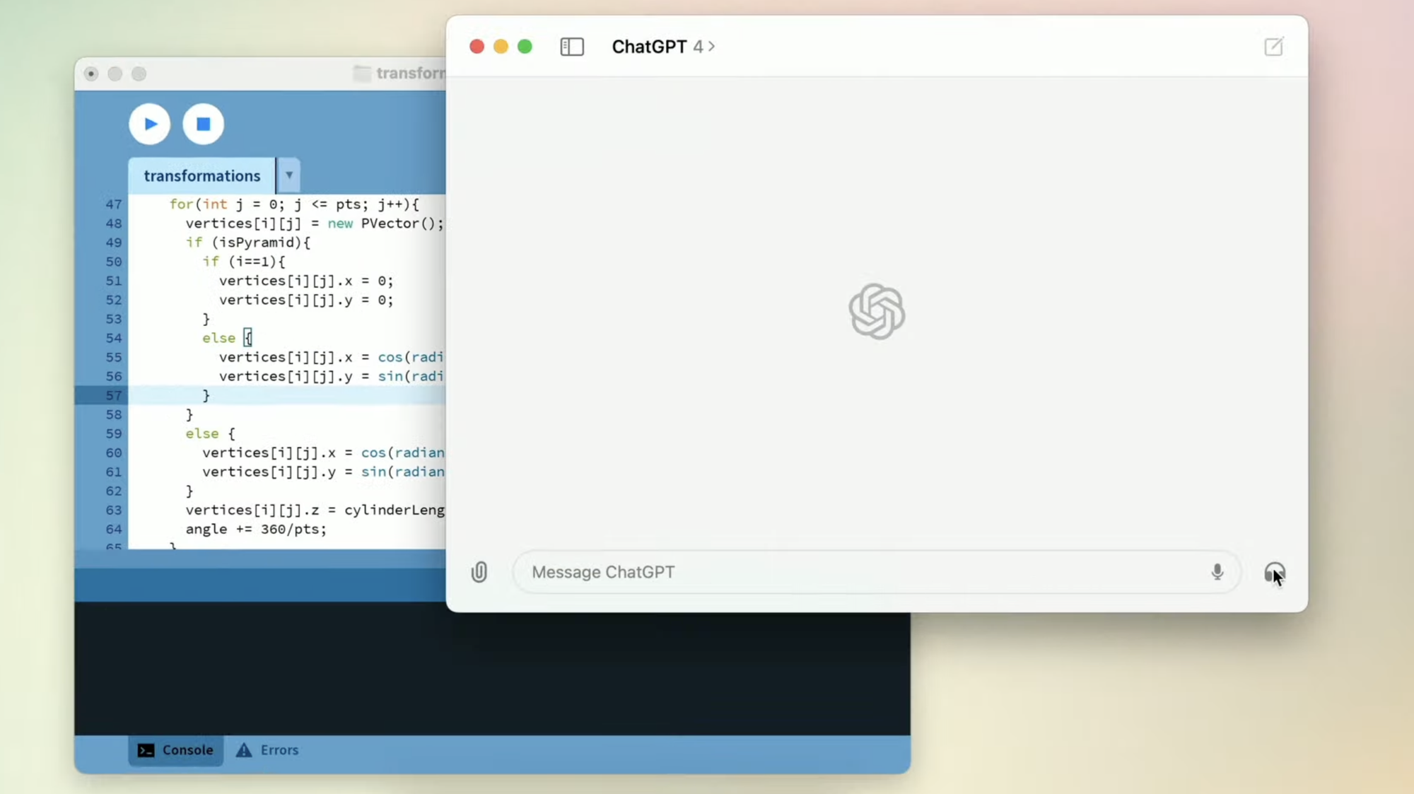Screen dimensions: 1414x794
Task: Open the transformations sketch tab
Action: (202, 175)
